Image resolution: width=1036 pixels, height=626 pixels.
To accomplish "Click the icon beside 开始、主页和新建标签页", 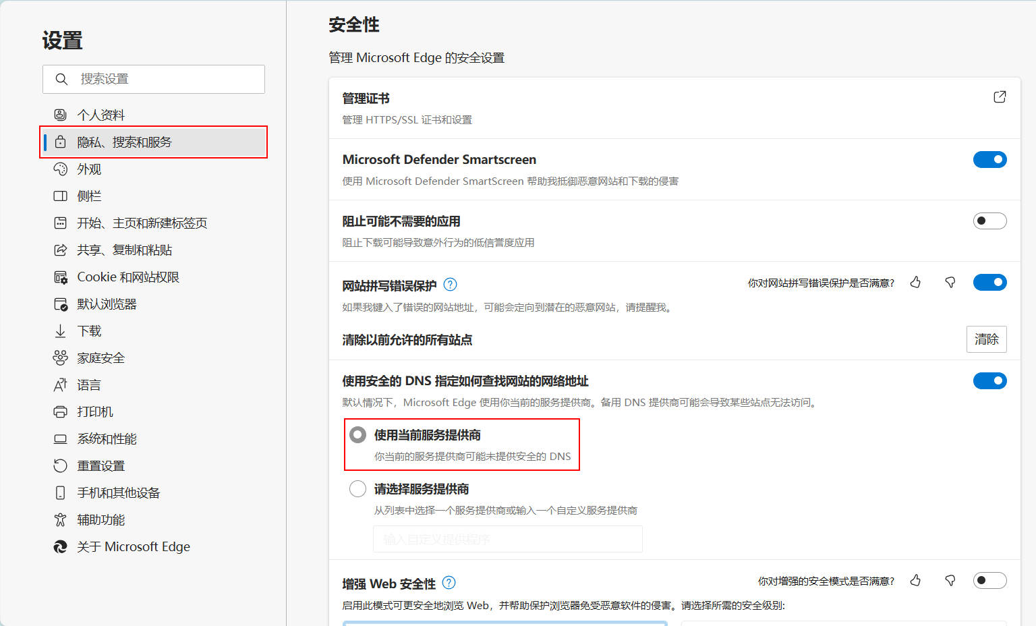I will point(60,223).
